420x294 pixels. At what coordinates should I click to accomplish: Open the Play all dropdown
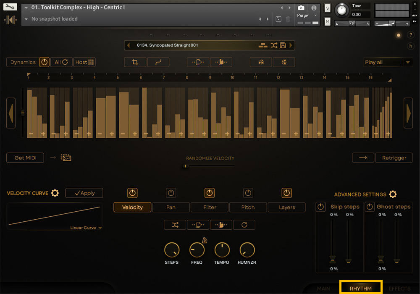point(388,62)
